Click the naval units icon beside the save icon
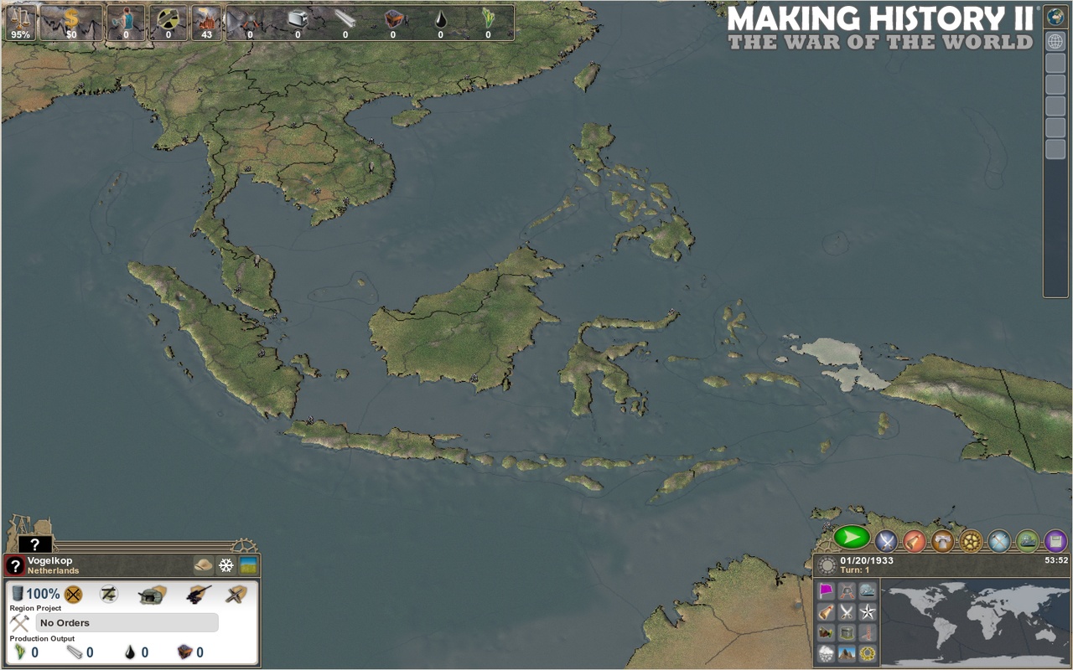Screen dimensions: 1073x670 point(1027,543)
